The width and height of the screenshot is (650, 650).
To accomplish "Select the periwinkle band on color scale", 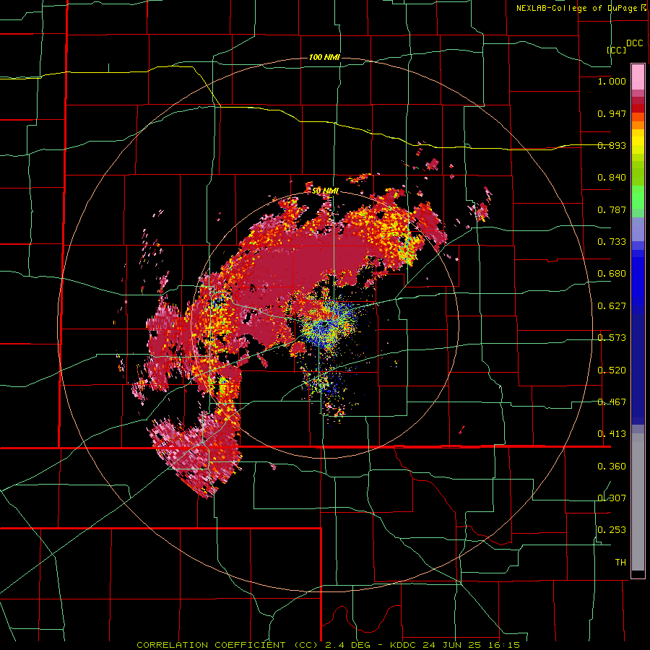I will [638, 229].
